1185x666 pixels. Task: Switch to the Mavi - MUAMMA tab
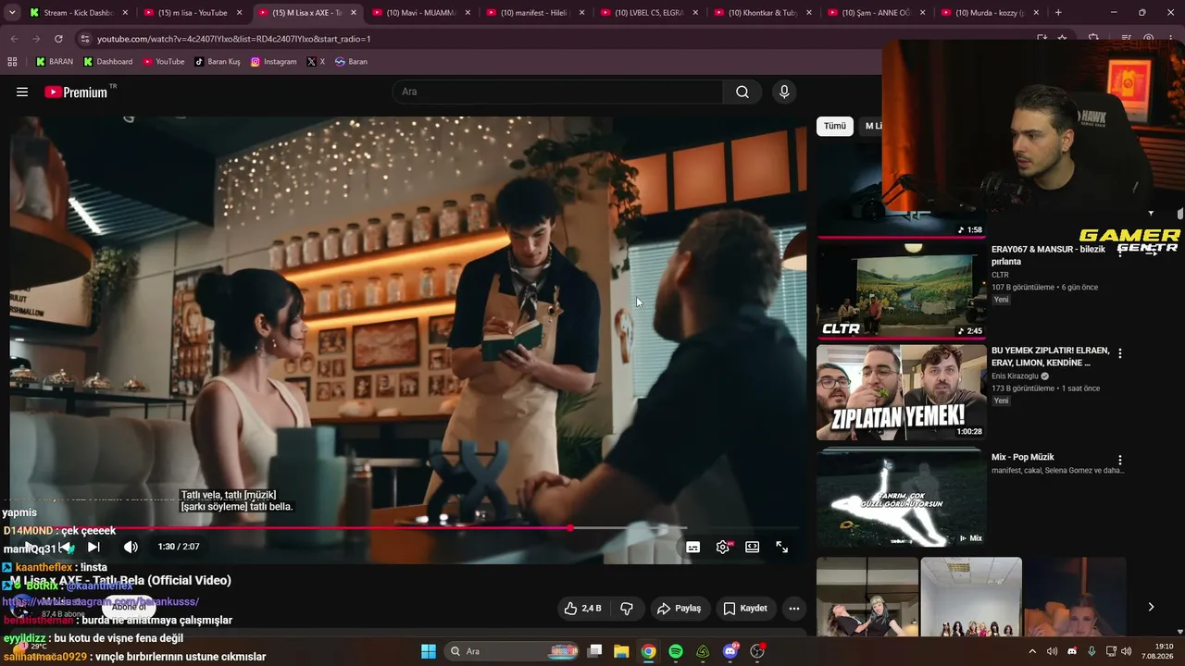421,13
